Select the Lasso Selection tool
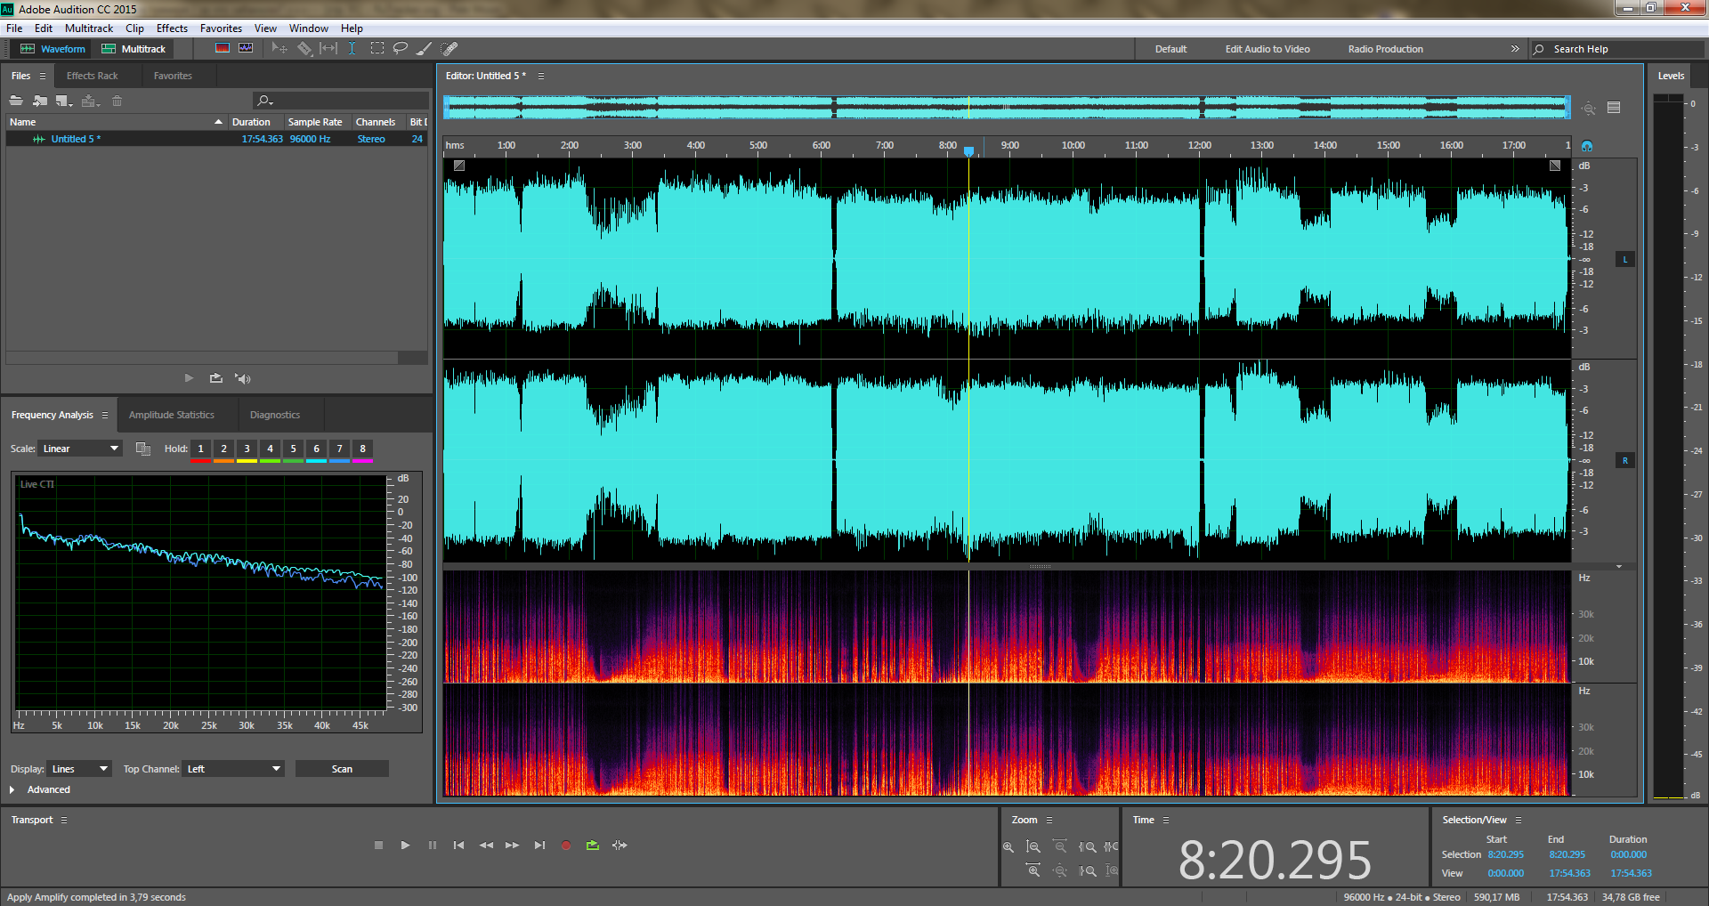1709x906 pixels. (401, 49)
